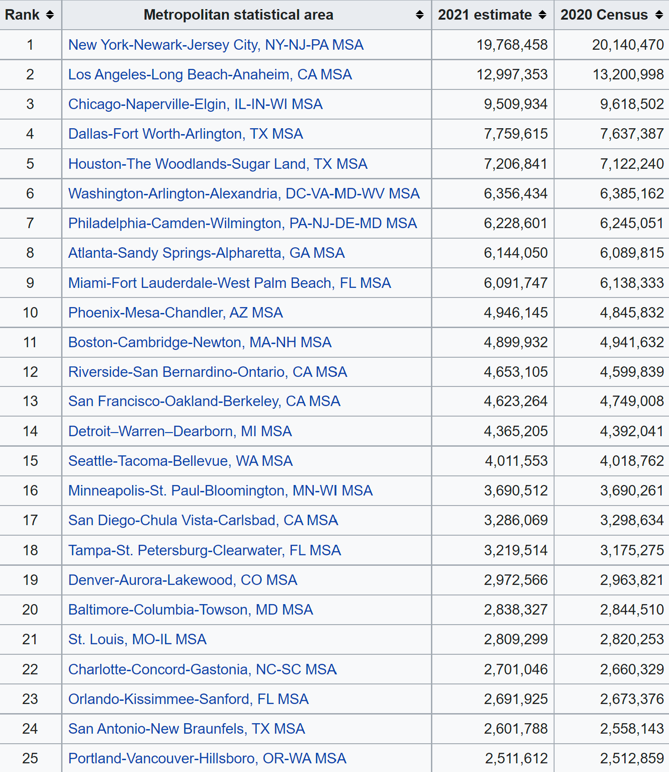Click the 2020 Census header text
This screenshot has width=669, height=772.
click(x=604, y=15)
